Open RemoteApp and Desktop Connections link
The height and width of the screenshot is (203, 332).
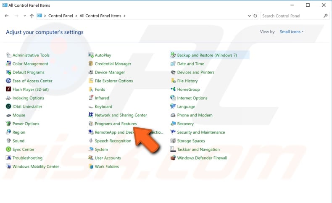(x=129, y=132)
